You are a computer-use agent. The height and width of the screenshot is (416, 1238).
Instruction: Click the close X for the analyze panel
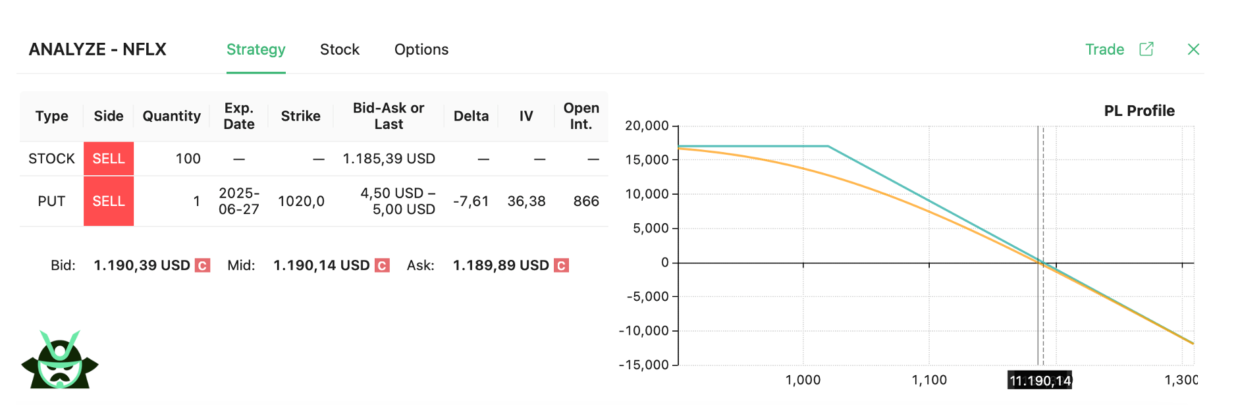click(1193, 49)
